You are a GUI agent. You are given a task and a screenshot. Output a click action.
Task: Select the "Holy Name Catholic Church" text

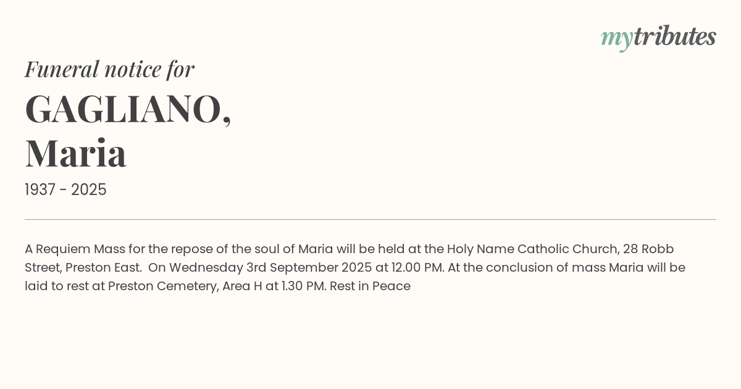(x=532, y=249)
